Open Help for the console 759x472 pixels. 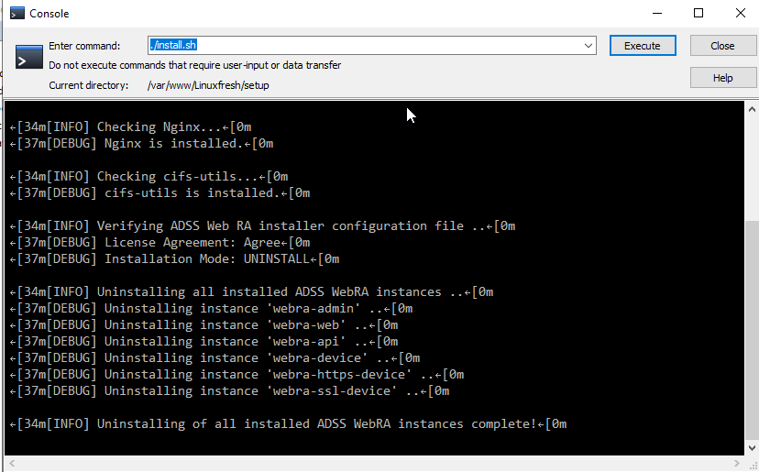coord(722,78)
